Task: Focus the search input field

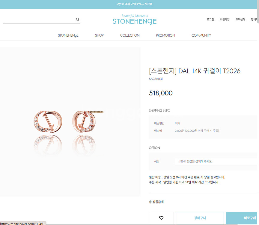Action: coord(39,19)
